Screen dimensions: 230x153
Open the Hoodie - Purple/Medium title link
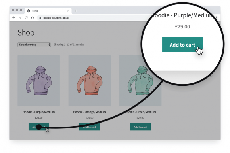pyautogui.click(x=39, y=112)
